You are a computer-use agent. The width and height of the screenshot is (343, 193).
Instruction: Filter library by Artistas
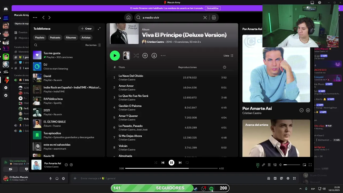(x=86, y=38)
